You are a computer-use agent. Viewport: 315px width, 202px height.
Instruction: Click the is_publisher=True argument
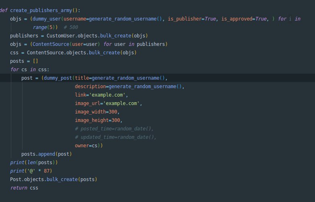(192, 19)
